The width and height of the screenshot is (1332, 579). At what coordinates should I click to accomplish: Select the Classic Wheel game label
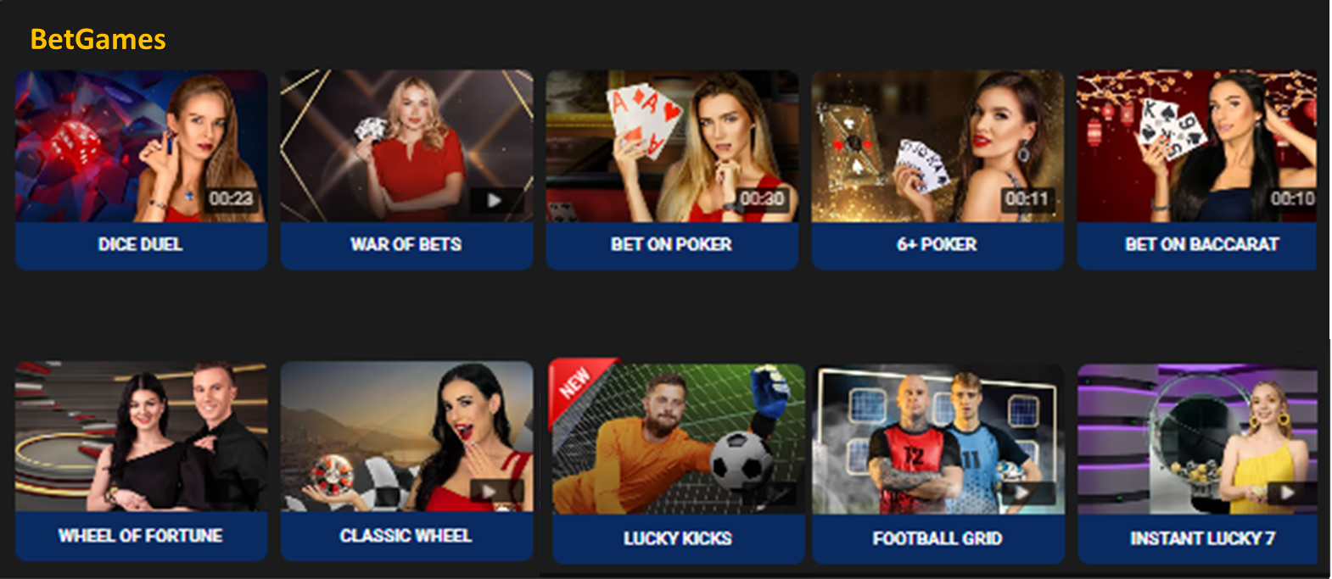coord(406,536)
